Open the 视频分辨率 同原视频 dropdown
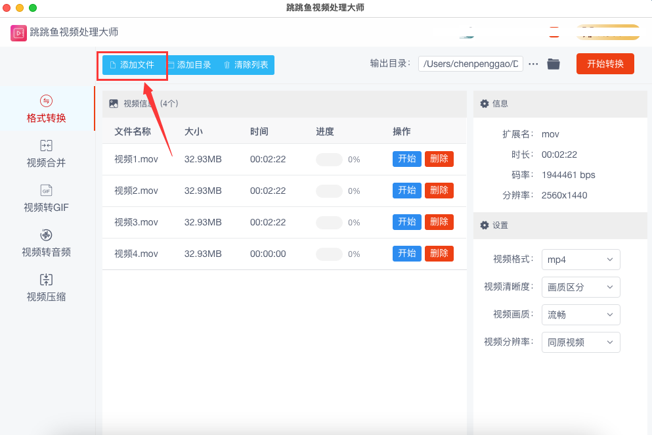652x435 pixels. (x=580, y=342)
